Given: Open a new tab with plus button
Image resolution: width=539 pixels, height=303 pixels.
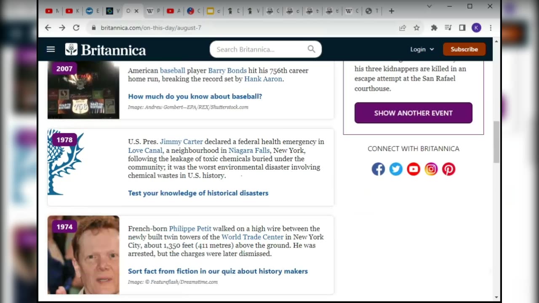Looking at the screenshot, I should (x=391, y=11).
